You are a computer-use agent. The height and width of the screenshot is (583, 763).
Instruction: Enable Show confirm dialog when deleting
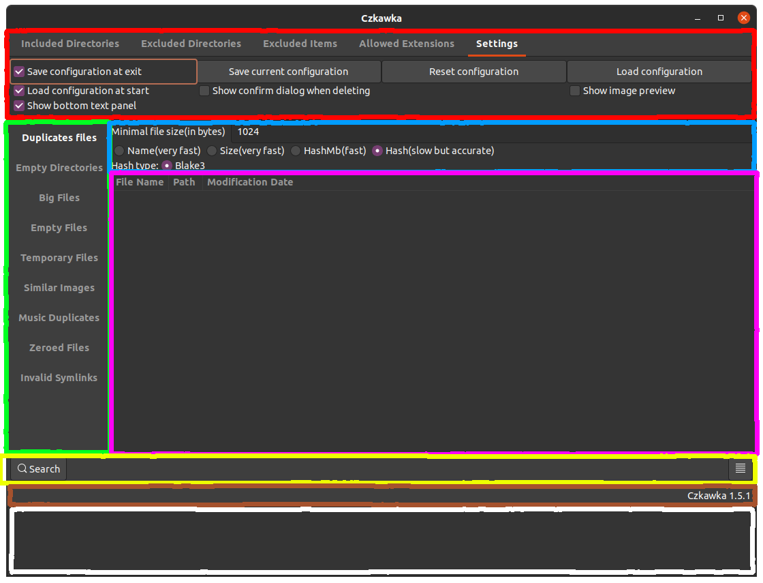204,91
